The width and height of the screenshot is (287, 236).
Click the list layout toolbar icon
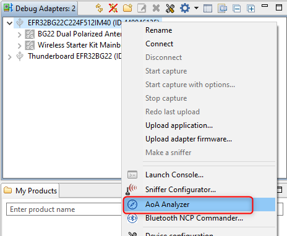(x=208, y=9)
